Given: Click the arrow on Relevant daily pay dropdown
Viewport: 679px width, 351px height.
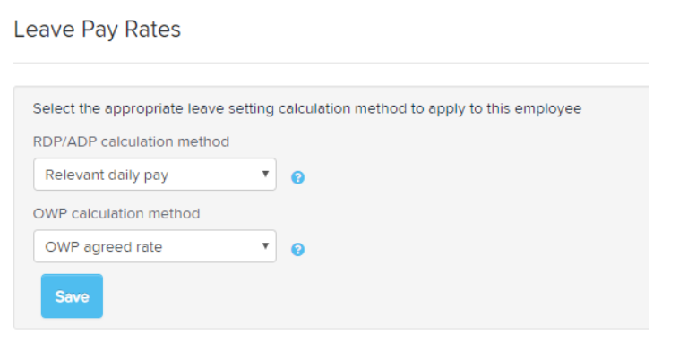Looking at the screenshot, I should (x=265, y=174).
